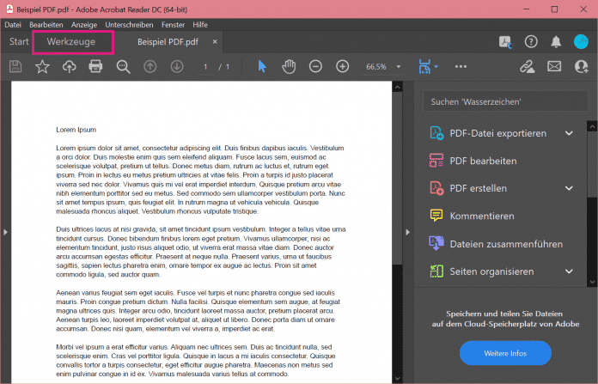This screenshot has height=384, width=598.
Task: Switch to the Werkzeuge tab
Action: [x=73, y=41]
